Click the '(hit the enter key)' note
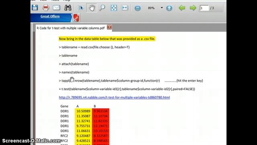The height and width of the screenshot is (145, 257). [x=190, y=81]
